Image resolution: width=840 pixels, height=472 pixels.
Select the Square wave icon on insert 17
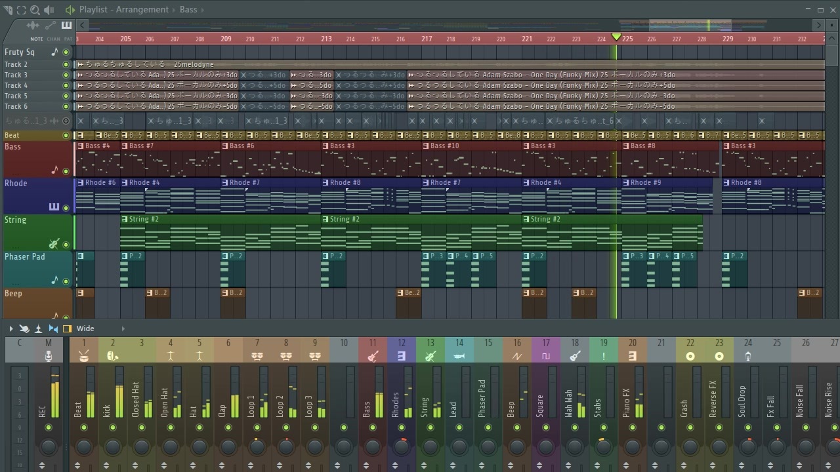point(545,356)
